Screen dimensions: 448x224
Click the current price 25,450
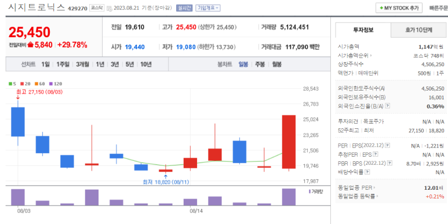(30, 32)
